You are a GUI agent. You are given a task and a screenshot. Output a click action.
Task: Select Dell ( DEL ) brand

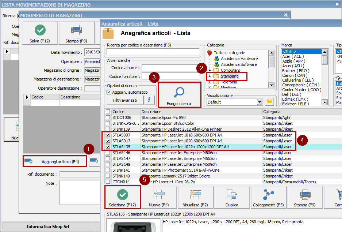click(292, 94)
